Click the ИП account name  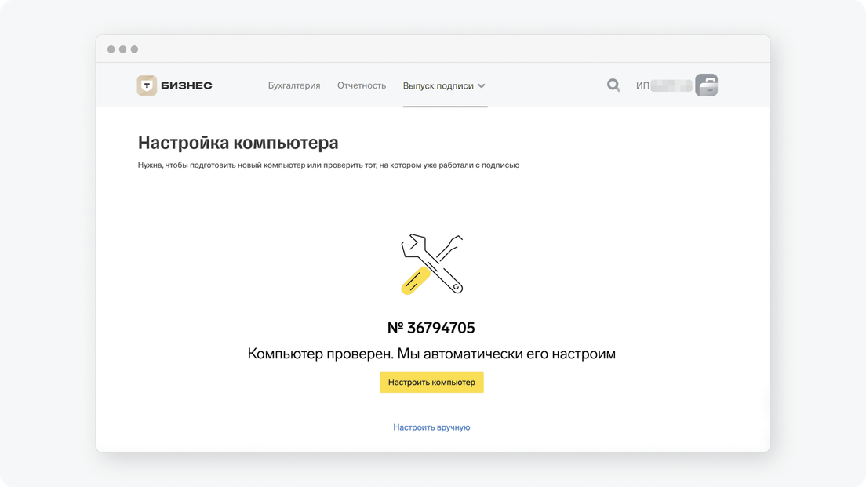click(663, 85)
